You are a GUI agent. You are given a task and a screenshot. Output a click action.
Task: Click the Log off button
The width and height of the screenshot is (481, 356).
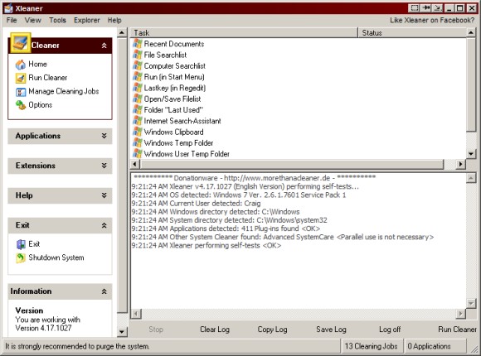point(390,330)
